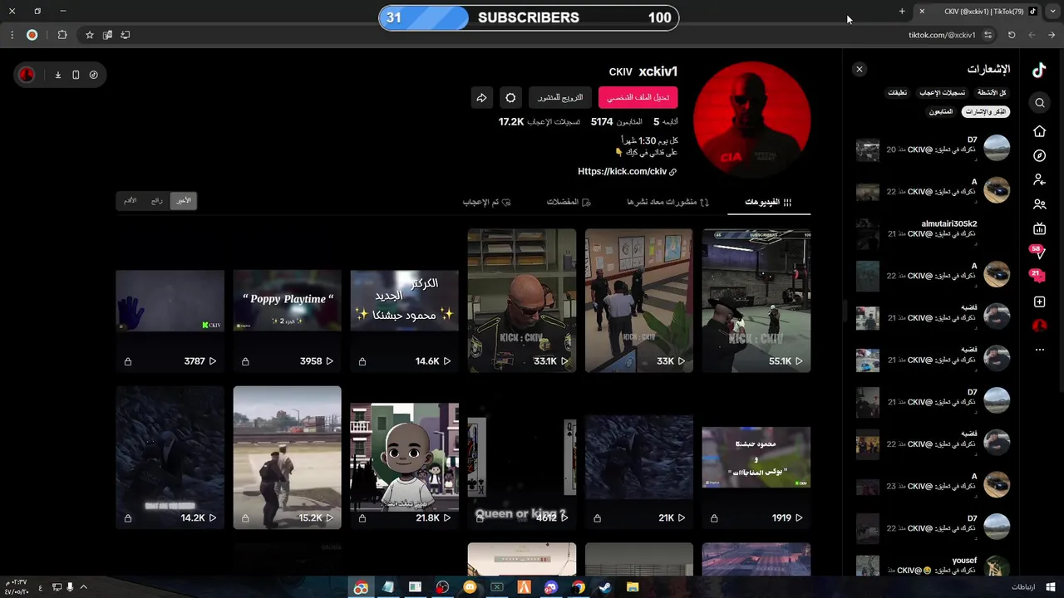
Task: Sort videos by 'رائج' popular
Action: point(157,200)
